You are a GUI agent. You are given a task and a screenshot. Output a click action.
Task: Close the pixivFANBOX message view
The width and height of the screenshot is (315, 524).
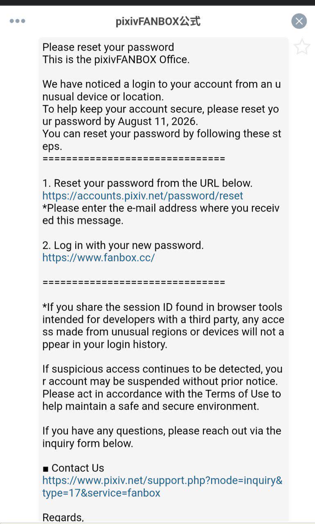tap(299, 21)
